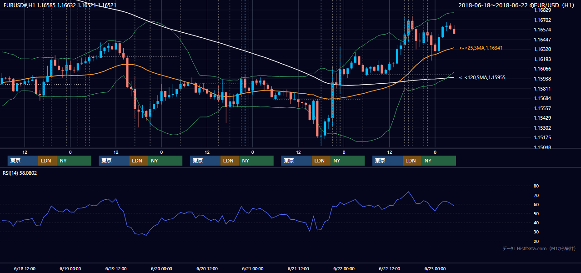Click the 6/18 12:00 time axis label

click(x=25, y=268)
